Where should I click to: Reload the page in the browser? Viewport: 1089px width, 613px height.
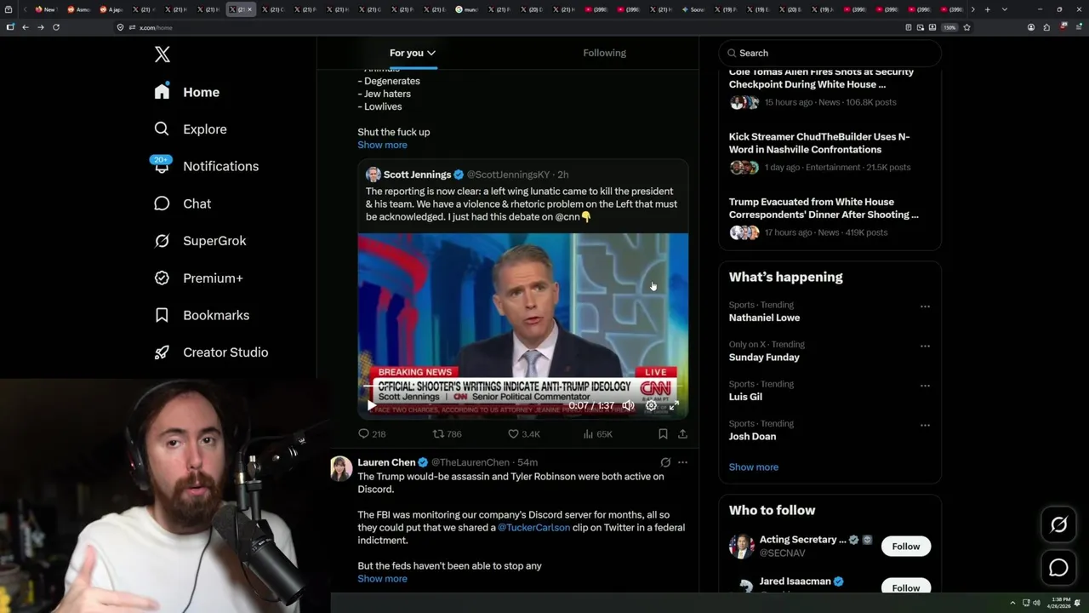[56, 27]
